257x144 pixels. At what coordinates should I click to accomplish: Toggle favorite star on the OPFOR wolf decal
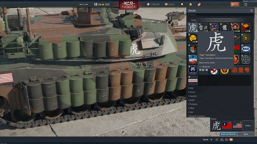(189, 66)
